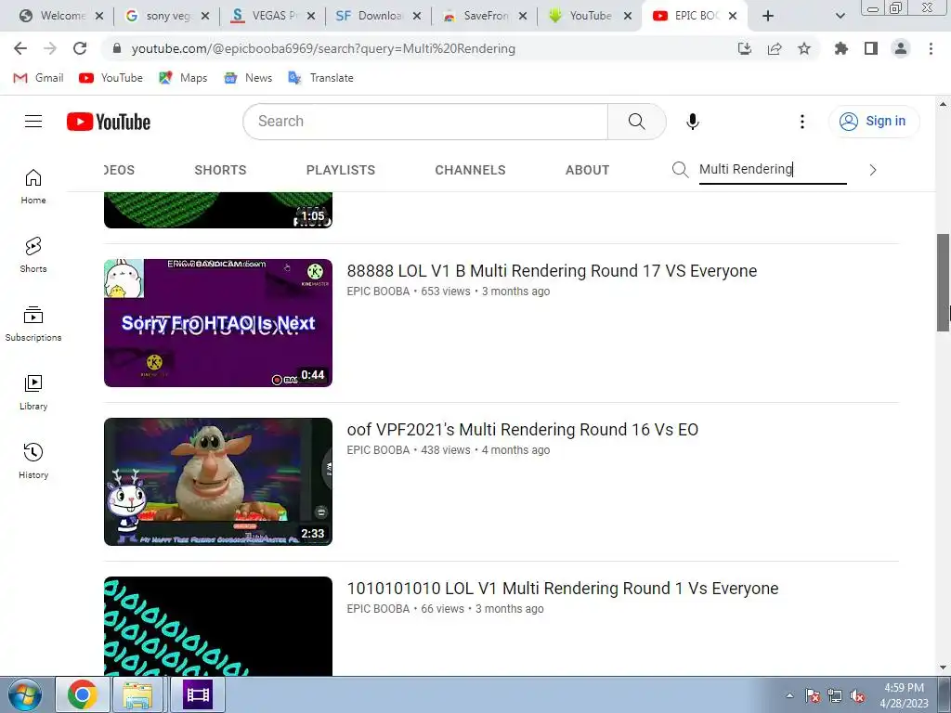The height and width of the screenshot is (713, 951).
Task: Click EPIC BOOBA under the 88888 video
Action: (x=378, y=291)
